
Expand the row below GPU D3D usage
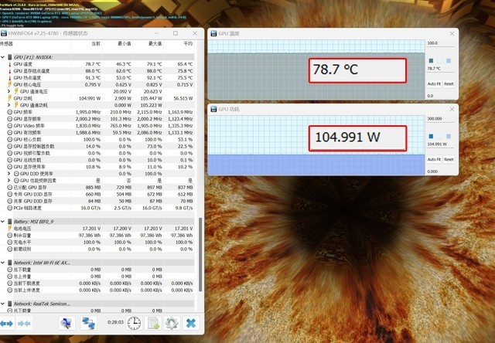point(9,181)
